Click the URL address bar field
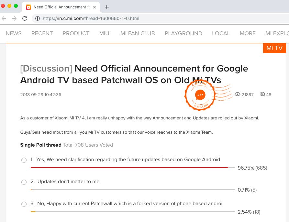Image resolution: width=289 pixels, height=222 pixels. coord(162,18)
